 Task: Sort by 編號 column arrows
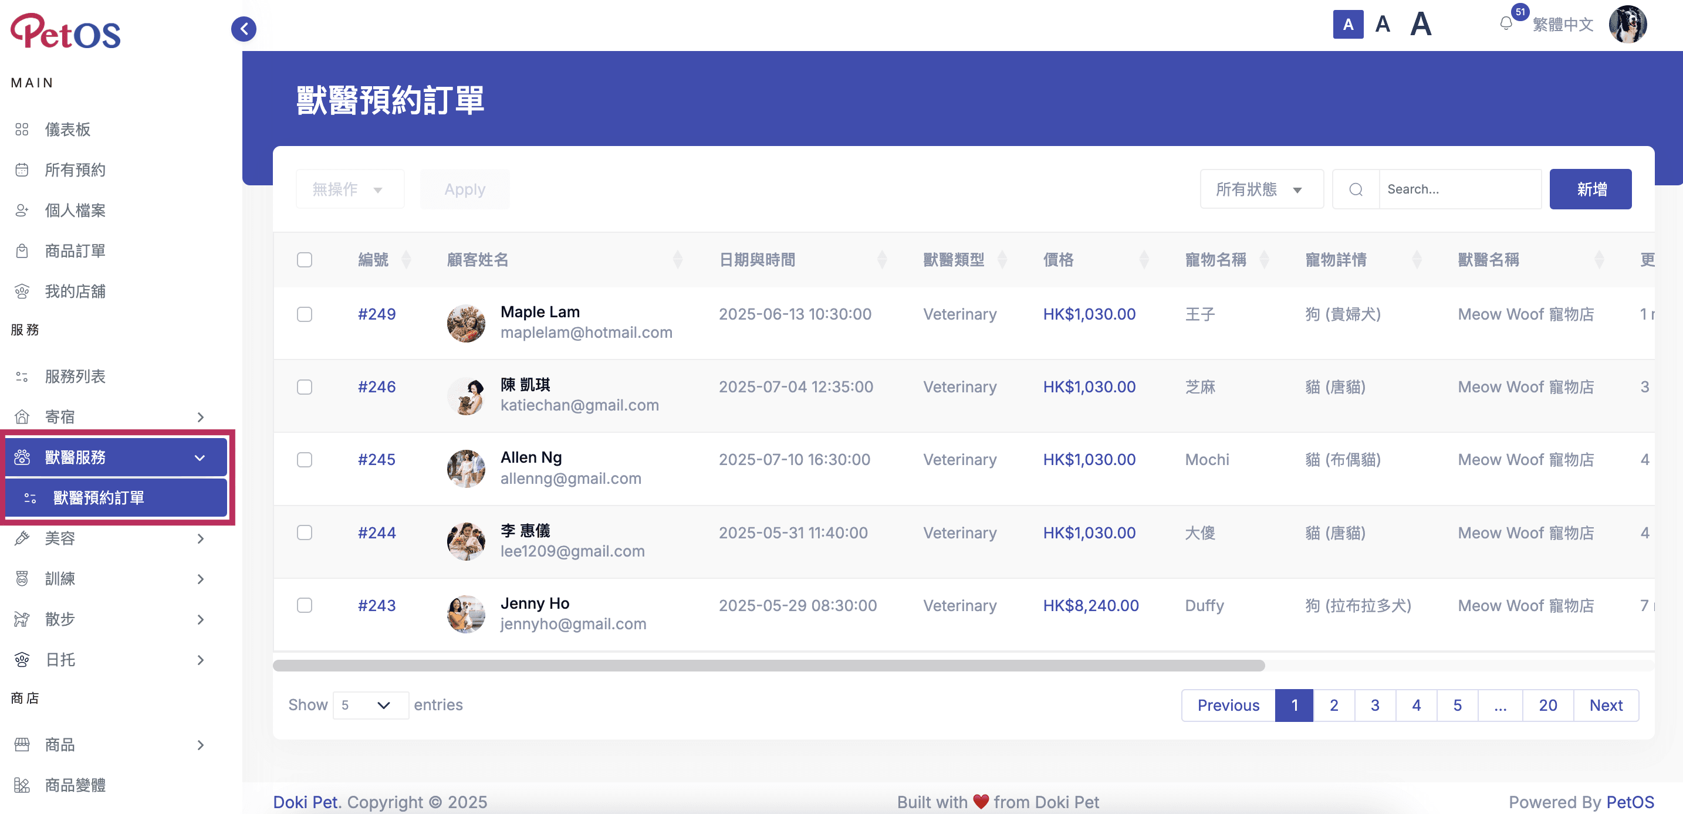coord(405,260)
